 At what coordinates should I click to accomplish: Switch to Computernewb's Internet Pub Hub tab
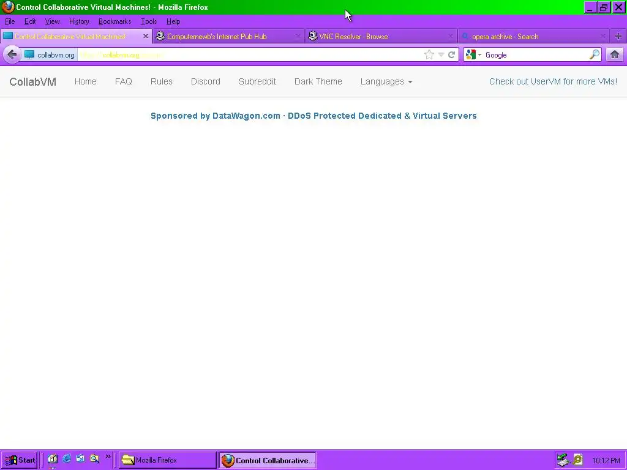228,36
